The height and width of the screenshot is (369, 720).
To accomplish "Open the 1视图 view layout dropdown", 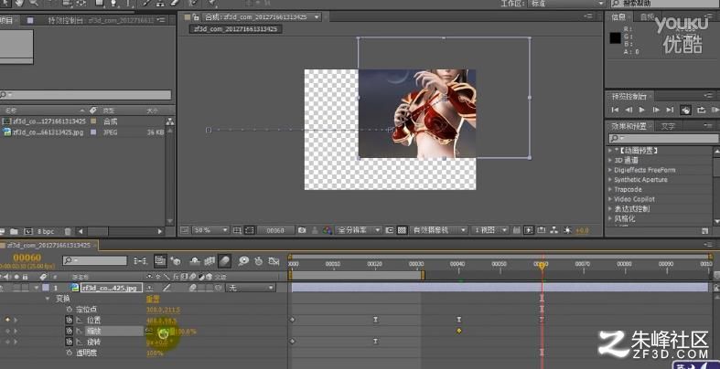I will tap(490, 230).
